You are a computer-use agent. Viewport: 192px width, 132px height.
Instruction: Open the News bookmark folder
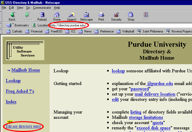pyautogui.click(x=85, y=31)
